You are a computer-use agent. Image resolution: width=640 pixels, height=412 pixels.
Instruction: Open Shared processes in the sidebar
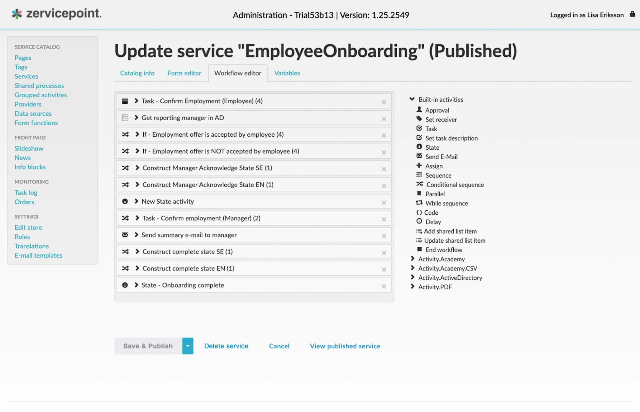tap(39, 86)
